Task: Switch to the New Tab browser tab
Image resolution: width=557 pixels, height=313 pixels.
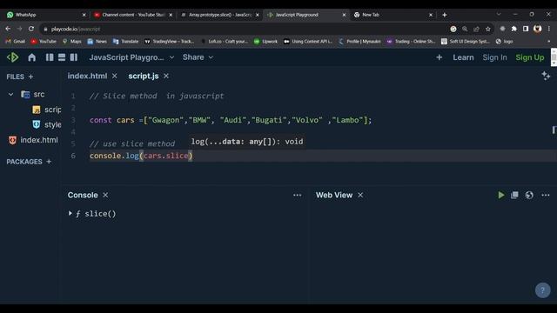Action: pos(393,15)
